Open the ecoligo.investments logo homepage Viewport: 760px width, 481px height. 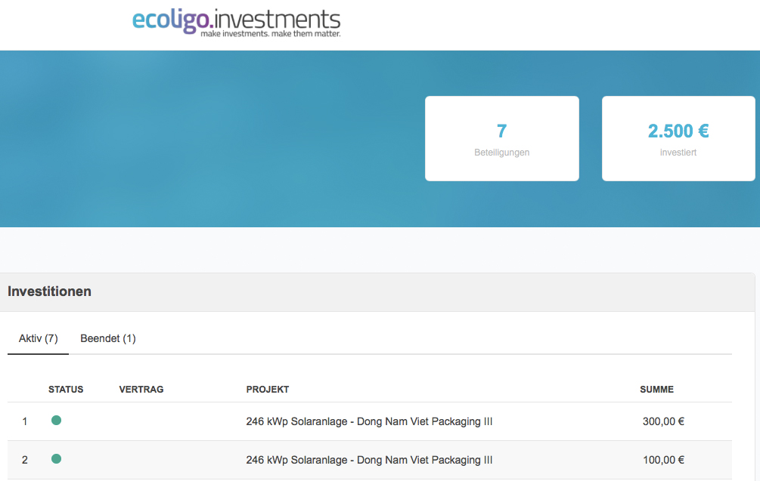coord(237,22)
